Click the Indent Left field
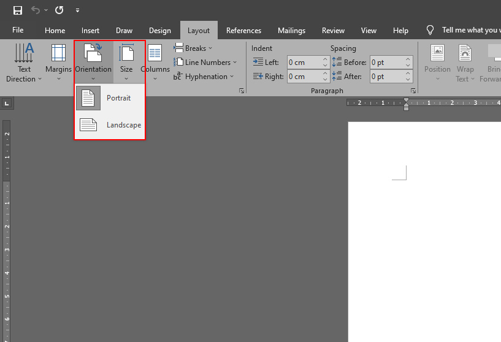 pyautogui.click(x=305, y=63)
